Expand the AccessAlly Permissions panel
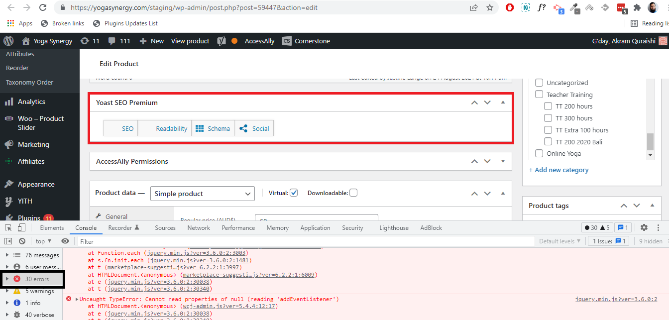Viewport: 669px width, 320px height. click(503, 161)
